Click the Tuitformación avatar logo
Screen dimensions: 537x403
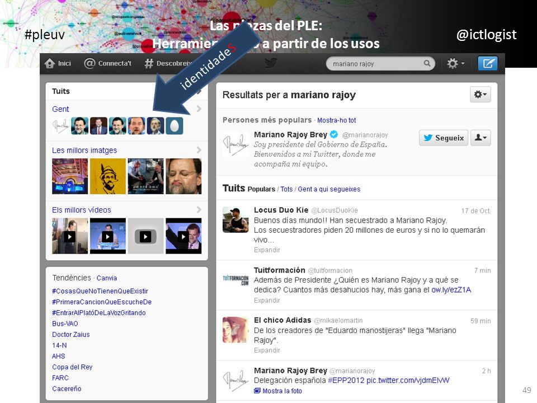tap(235, 280)
